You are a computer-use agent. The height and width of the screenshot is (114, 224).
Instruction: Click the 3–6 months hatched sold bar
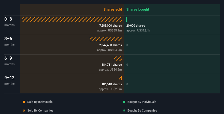(106, 39)
